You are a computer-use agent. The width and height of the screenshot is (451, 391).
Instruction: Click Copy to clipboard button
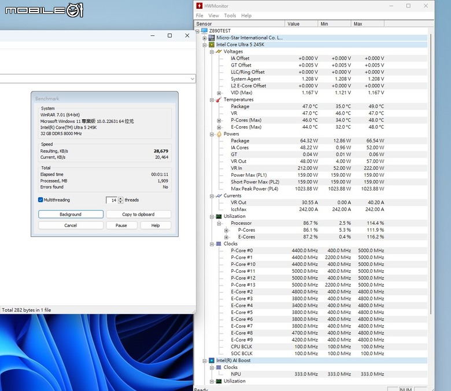click(x=138, y=214)
